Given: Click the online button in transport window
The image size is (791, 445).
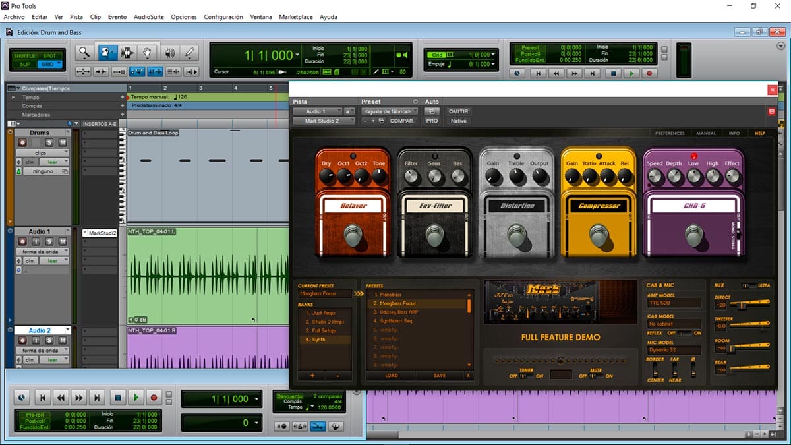Looking at the screenshot, I should coord(22,398).
